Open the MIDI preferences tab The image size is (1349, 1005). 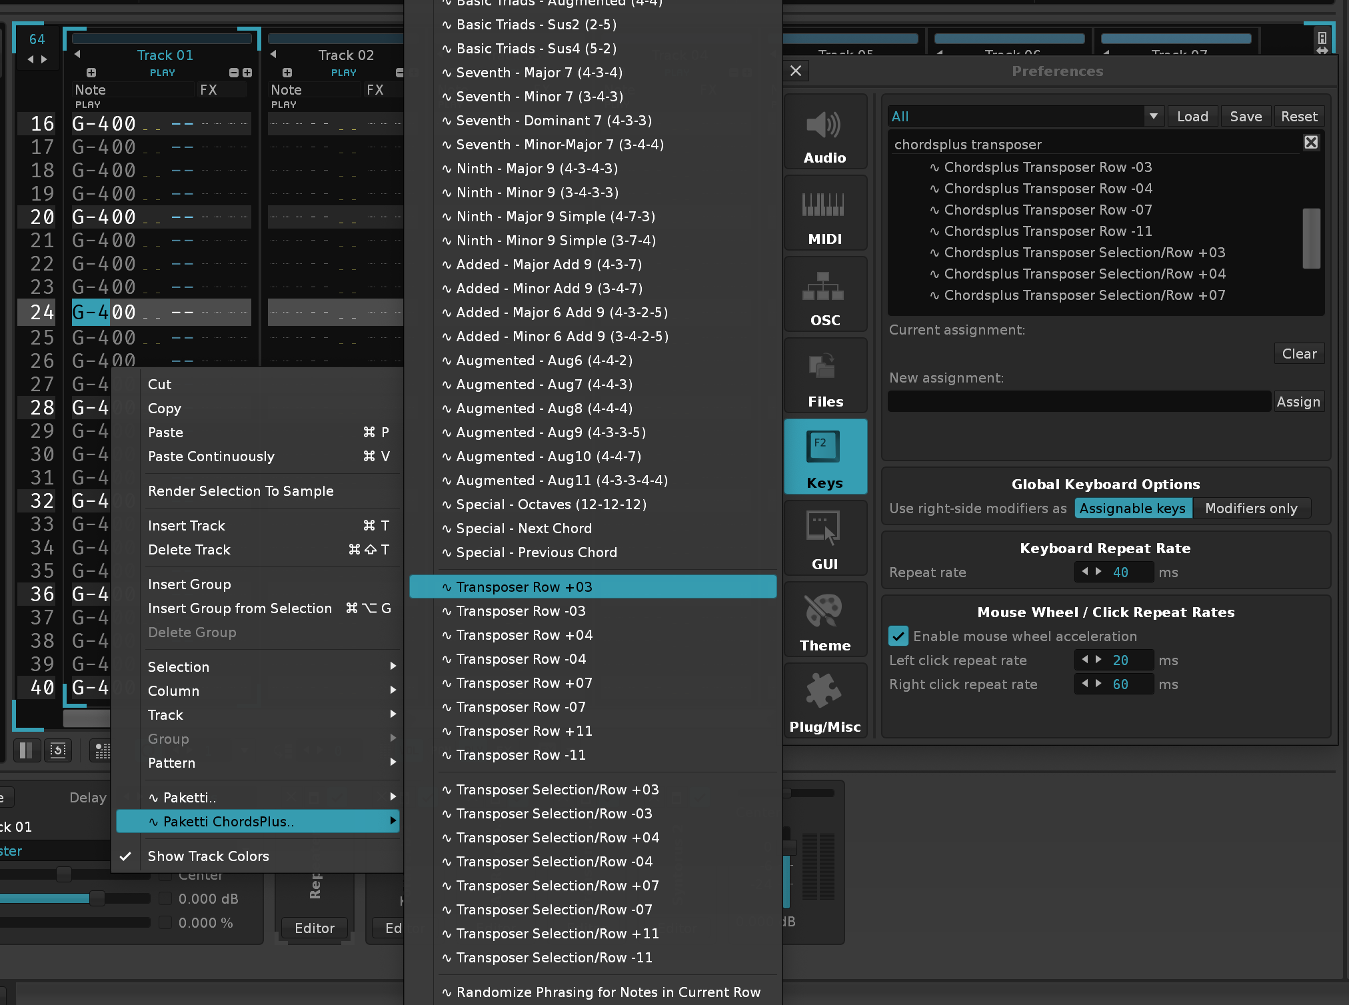tap(824, 213)
